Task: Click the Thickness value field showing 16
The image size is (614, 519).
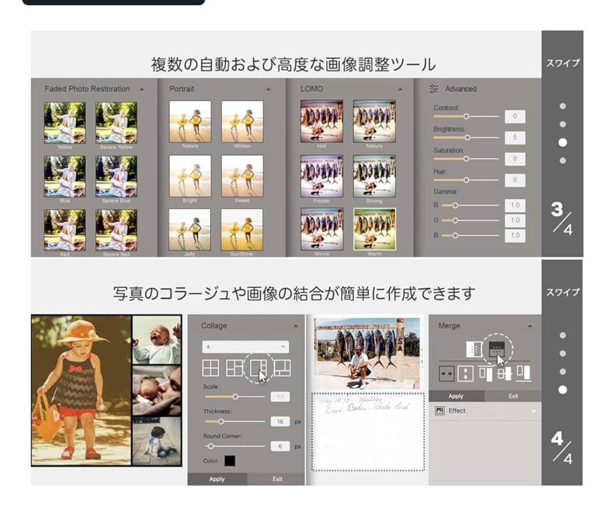Action: click(x=280, y=422)
